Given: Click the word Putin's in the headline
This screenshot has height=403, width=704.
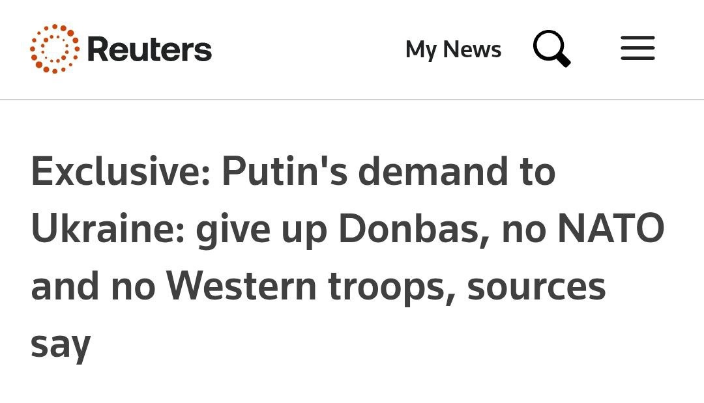Looking at the screenshot, I should point(285,171).
